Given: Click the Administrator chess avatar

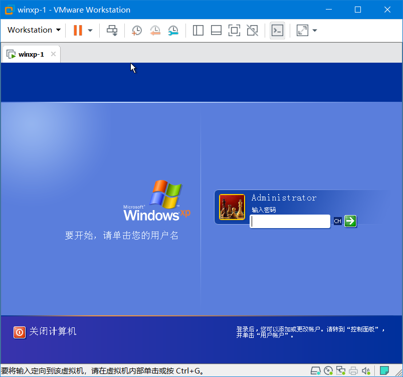Looking at the screenshot, I should pyautogui.click(x=232, y=207).
